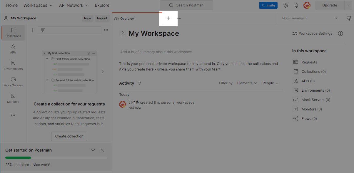The width and height of the screenshot is (354, 173).
Task: Open Monitors (0) link
Action: 308,109
